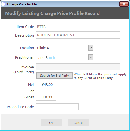Click the hint text about blank Invoicee pricing
This screenshot has width=130, height=131.
point(100,76)
